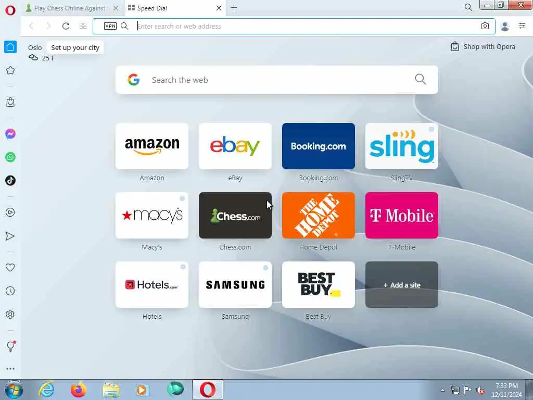
Task: Click the Speed Dial home sidebar icon
Action: tap(10, 47)
